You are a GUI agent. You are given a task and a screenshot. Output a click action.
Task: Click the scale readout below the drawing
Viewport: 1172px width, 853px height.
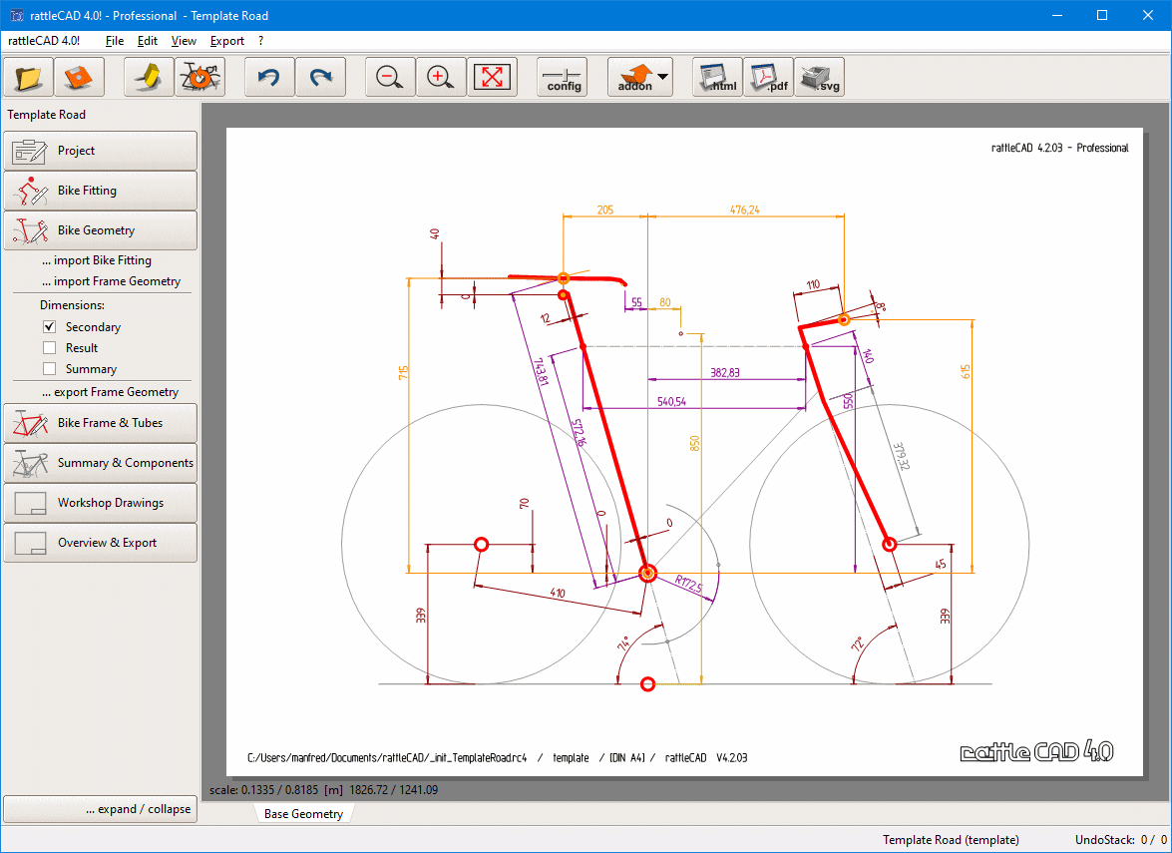[x=323, y=789]
